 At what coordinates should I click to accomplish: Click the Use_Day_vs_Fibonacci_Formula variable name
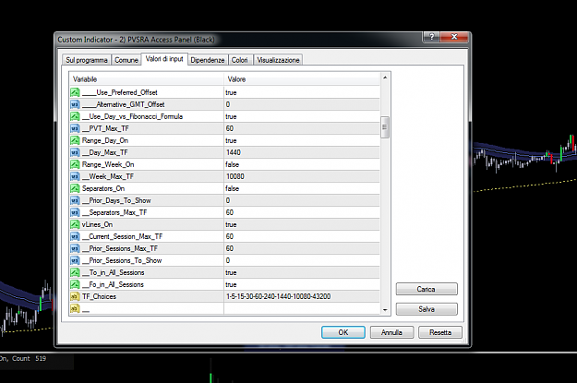click(x=132, y=116)
